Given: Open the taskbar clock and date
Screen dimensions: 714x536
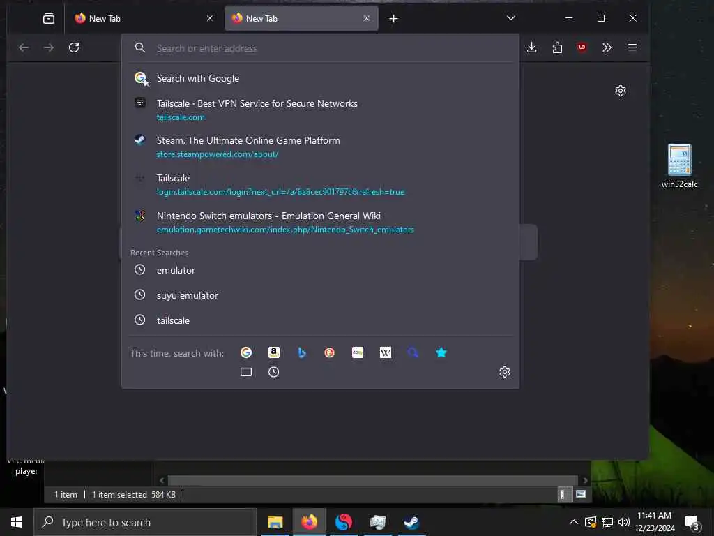Looking at the screenshot, I should click(x=654, y=522).
